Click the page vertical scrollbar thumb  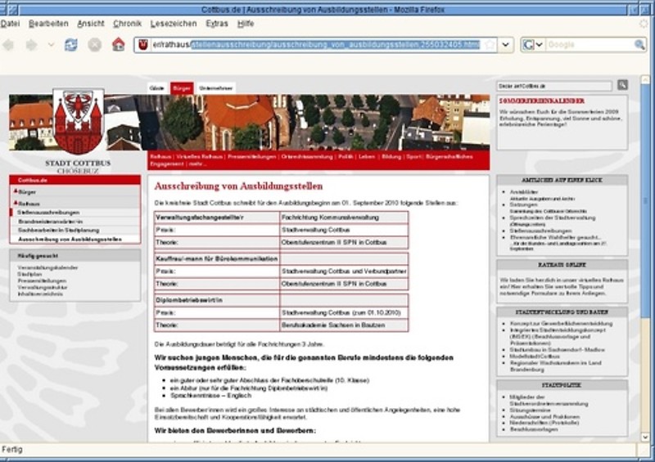[x=645, y=200]
